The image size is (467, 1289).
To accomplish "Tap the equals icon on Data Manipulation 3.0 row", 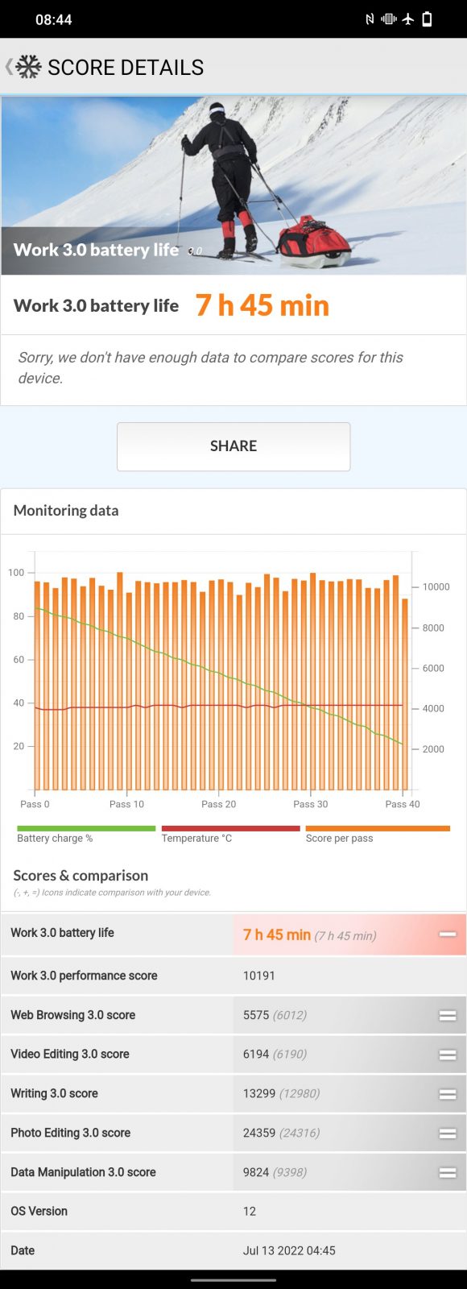I will (x=448, y=1172).
